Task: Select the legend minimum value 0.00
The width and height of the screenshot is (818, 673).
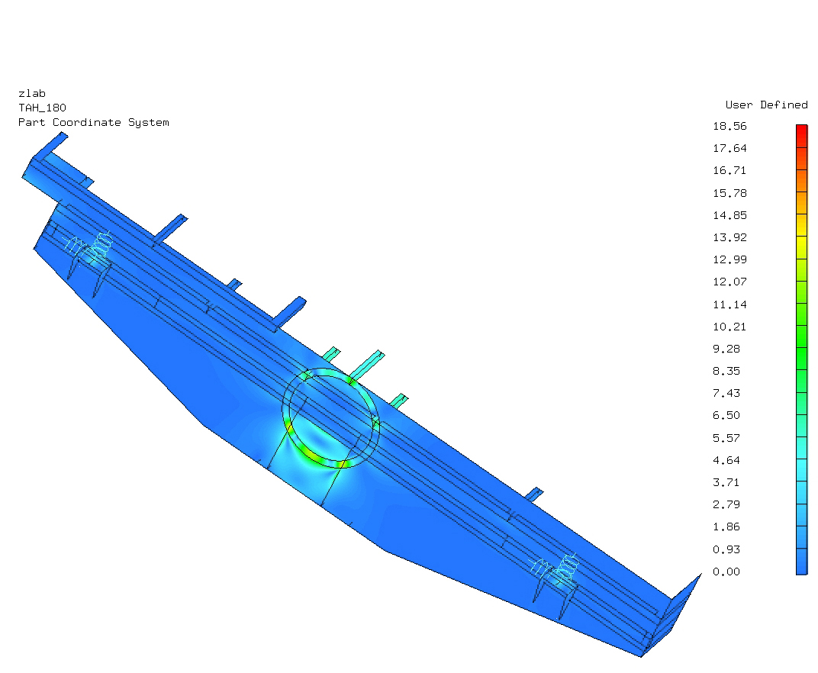Action: (x=726, y=572)
